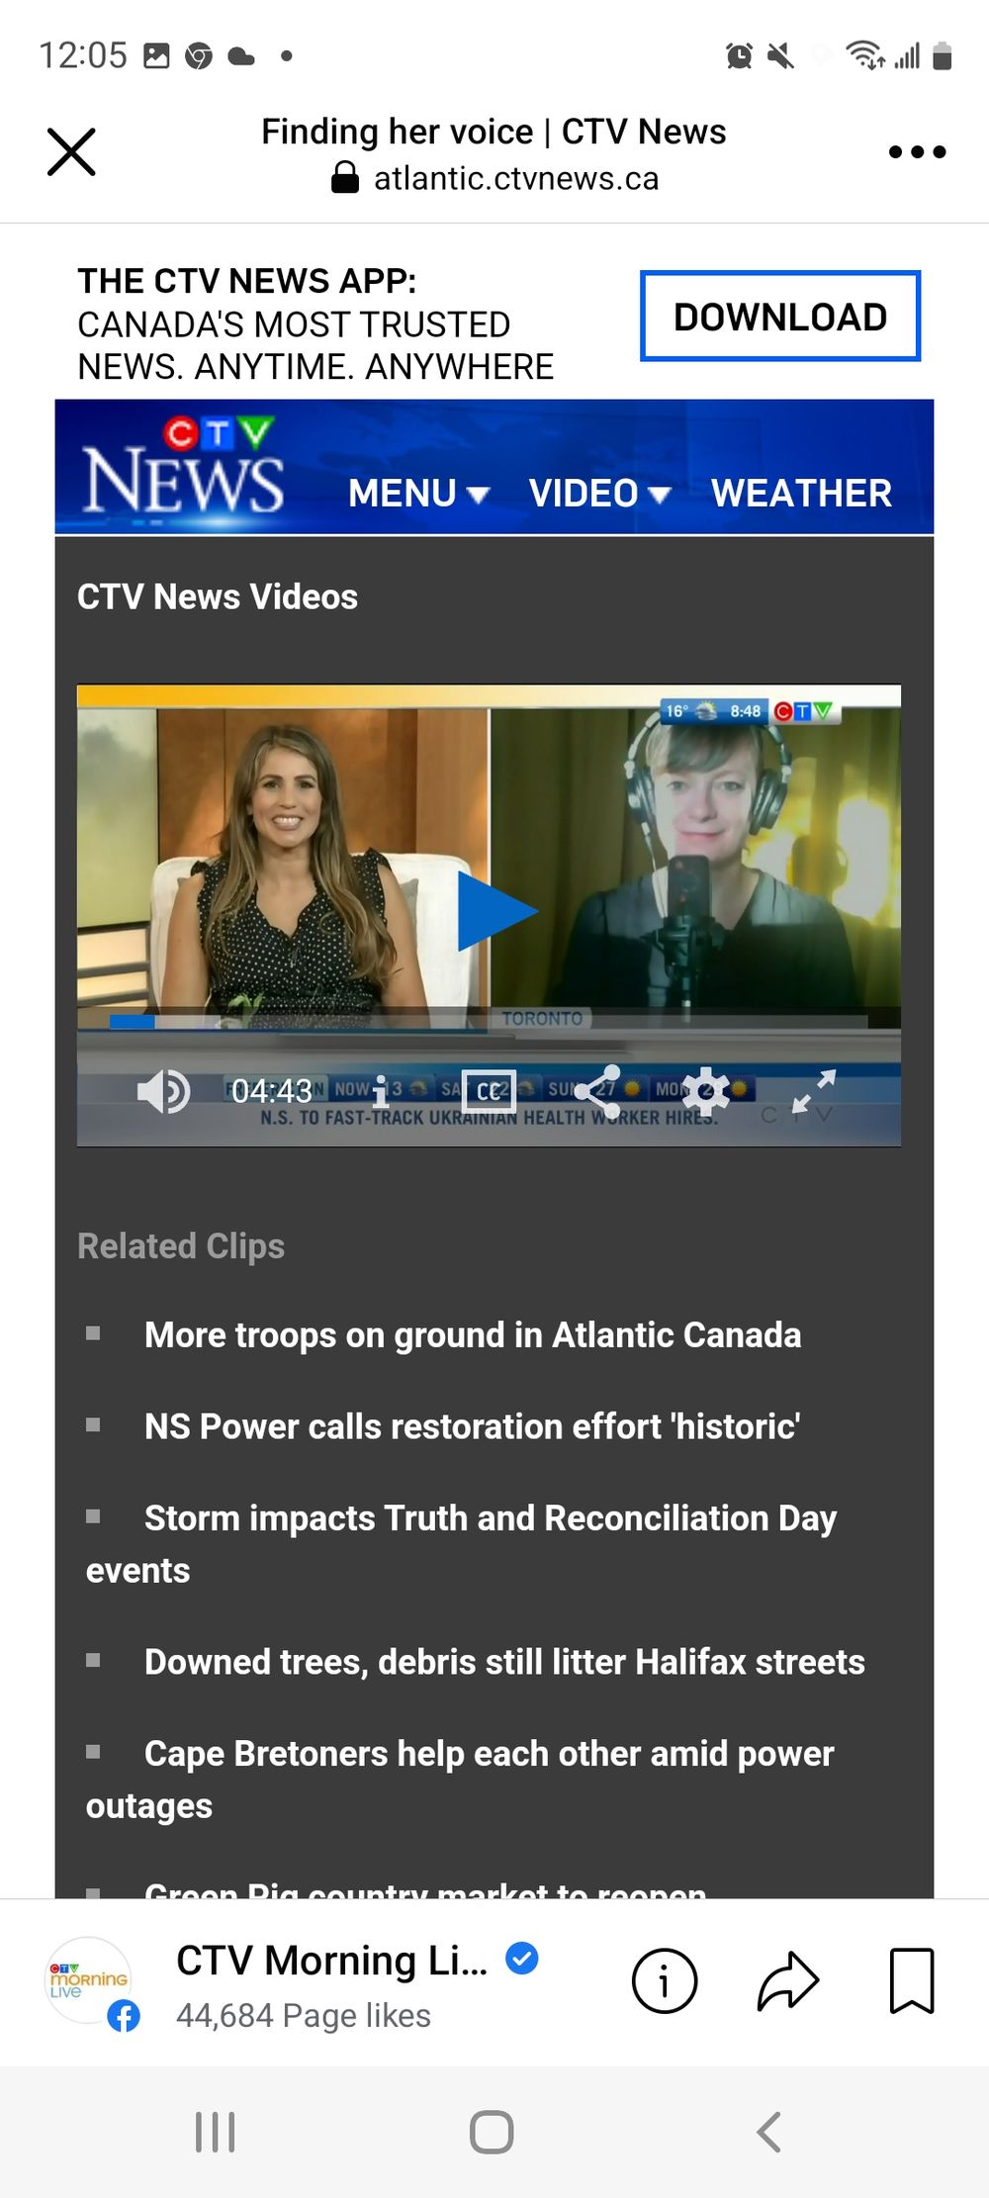This screenshot has height=2198, width=989.
Task: Download the CTV News app
Action: click(780, 317)
